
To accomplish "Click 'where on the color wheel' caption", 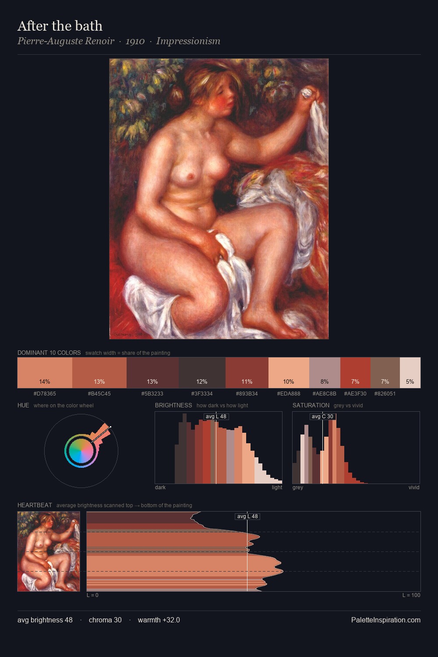I will (64, 406).
